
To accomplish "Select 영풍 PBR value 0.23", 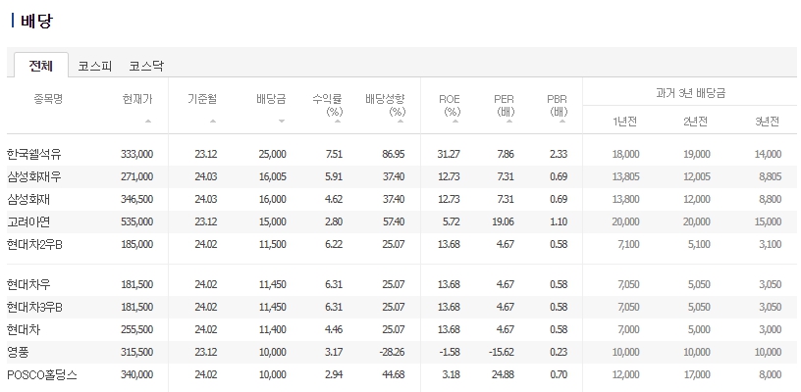I will pos(559,352).
